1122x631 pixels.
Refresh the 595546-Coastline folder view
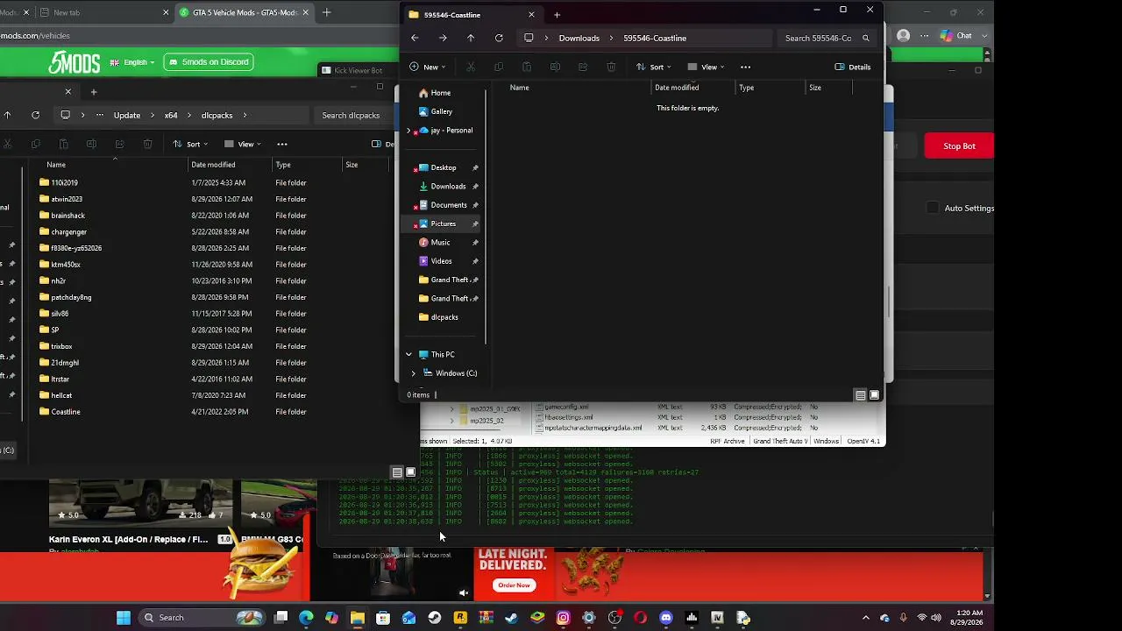[x=499, y=38]
